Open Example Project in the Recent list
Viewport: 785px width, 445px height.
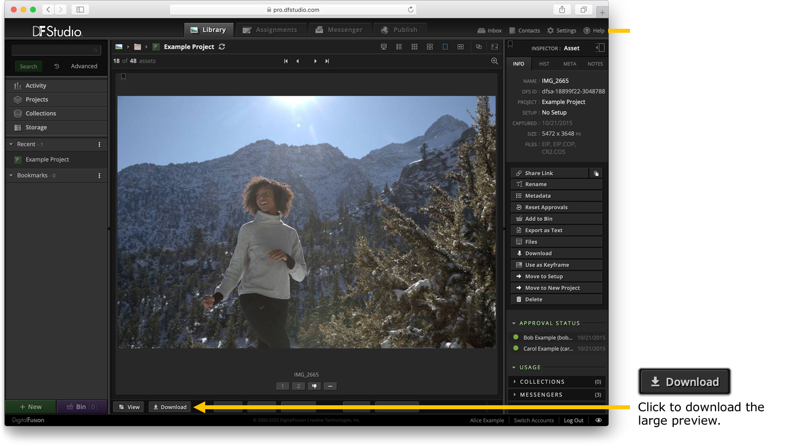pos(47,159)
